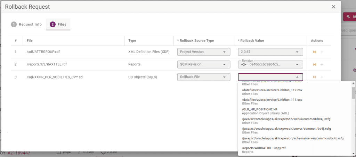Click the revision commit icon in Rollback Value
Screen dimensions: 356x157
pyautogui.click(x=244, y=64)
